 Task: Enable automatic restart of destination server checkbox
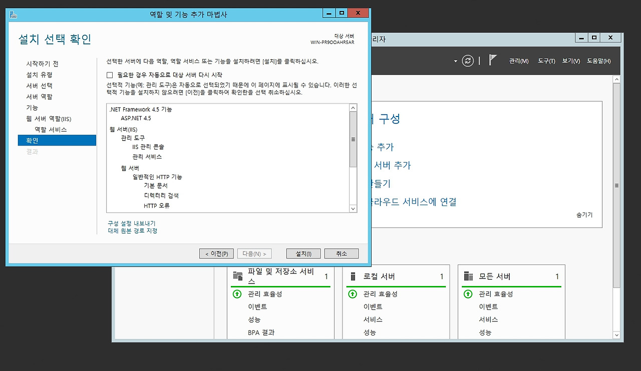(110, 74)
